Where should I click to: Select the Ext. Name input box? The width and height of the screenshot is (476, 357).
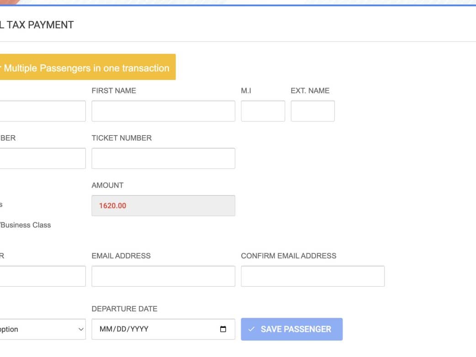pos(312,111)
